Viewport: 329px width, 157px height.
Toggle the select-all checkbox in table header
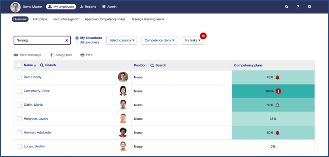(x=19, y=65)
